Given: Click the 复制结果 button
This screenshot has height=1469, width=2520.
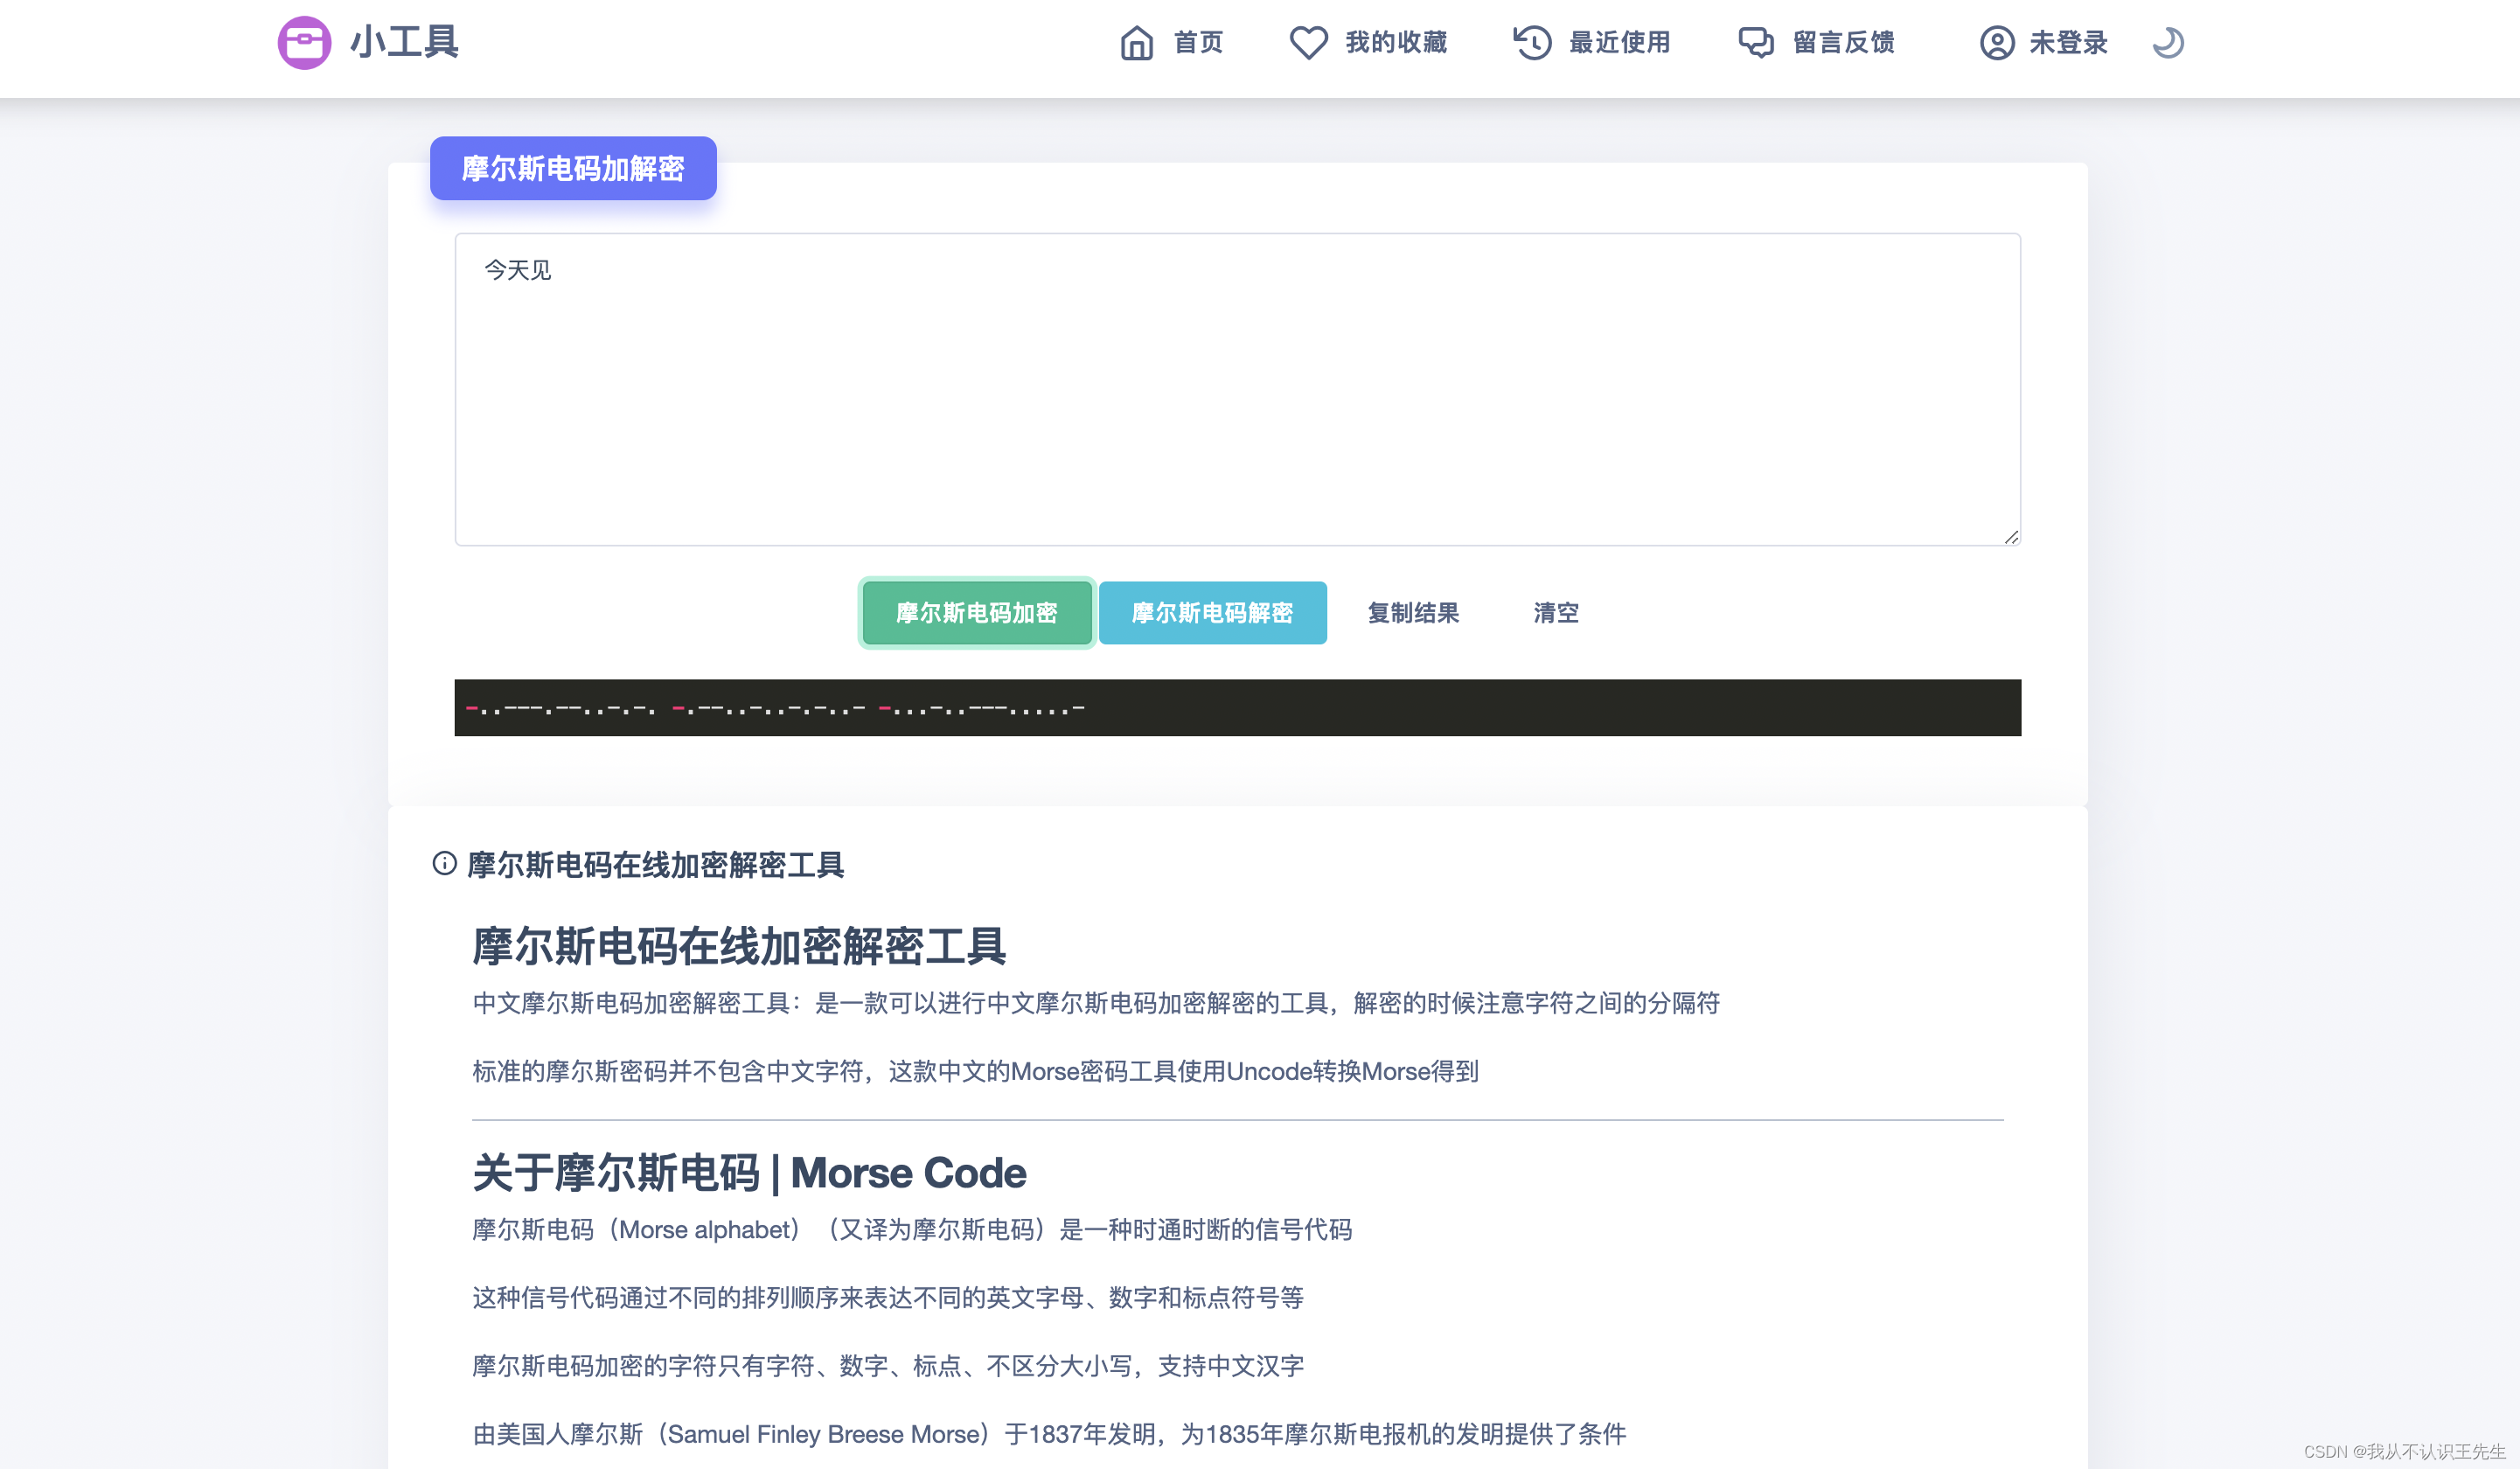Looking at the screenshot, I should pyautogui.click(x=1413, y=612).
